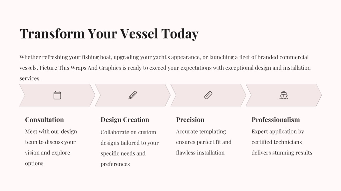Click the Collaborate on custom designs text
Screen dimensions: 341x191
click(x=130, y=148)
